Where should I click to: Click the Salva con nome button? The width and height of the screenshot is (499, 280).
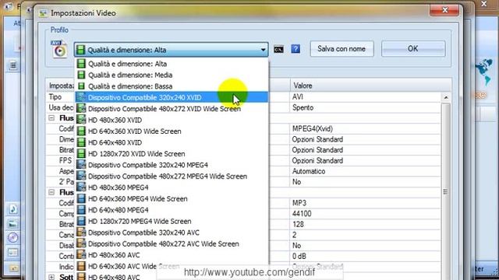[x=342, y=49]
